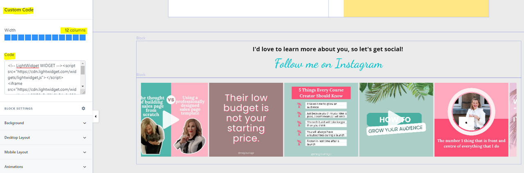Set width to the first column square

tap(7, 38)
